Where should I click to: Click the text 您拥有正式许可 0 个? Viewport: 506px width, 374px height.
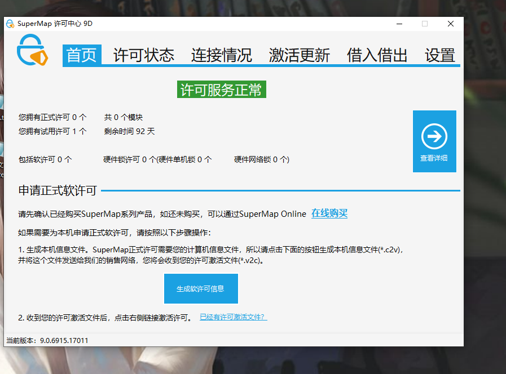point(52,117)
